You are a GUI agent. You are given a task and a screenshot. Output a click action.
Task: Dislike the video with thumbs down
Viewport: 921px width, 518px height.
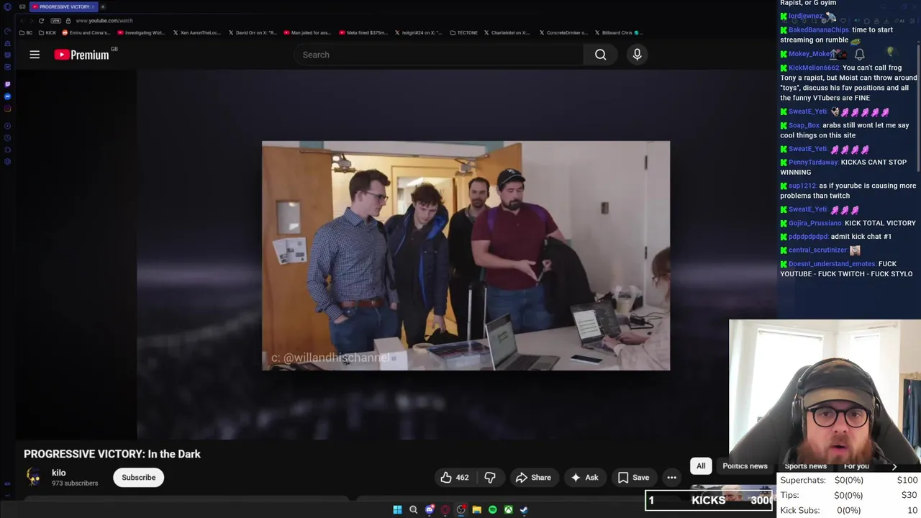(x=490, y=478)
